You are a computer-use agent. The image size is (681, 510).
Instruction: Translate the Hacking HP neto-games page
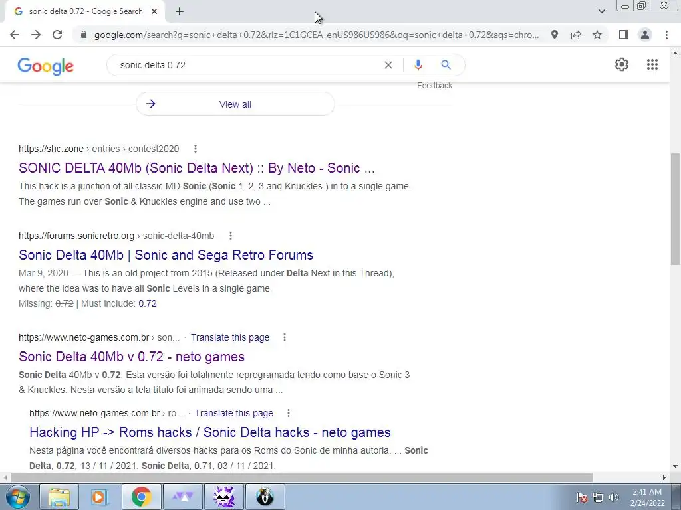click(233, 413)
